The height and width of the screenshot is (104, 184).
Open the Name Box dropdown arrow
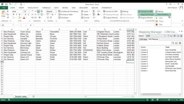13,25
